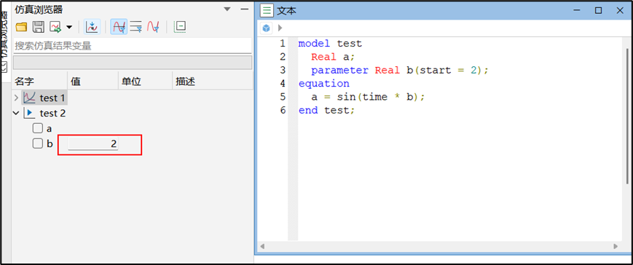This screenshot has width=633, height=265.
Task: Click the red curve with blue arrow icon
Action: pyautogui.click(x=153, y=27)
